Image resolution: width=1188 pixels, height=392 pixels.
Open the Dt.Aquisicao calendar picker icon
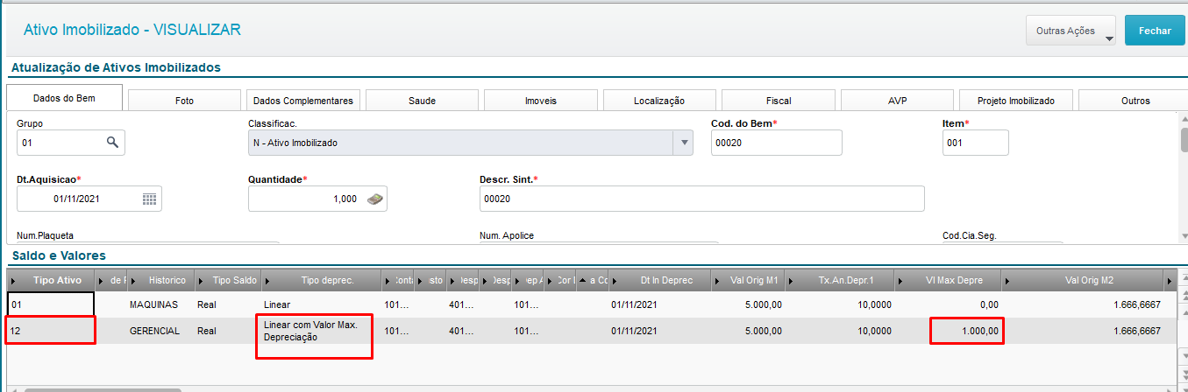pyautogui.click(x=149, y=199)
